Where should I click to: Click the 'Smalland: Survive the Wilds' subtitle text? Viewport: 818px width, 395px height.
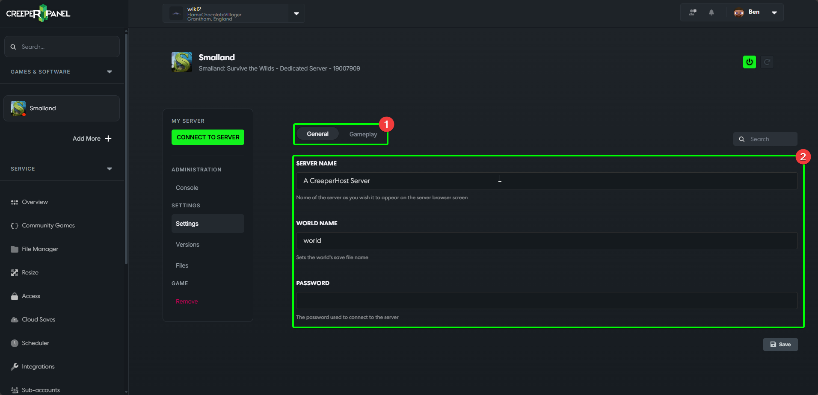[279, 68]
